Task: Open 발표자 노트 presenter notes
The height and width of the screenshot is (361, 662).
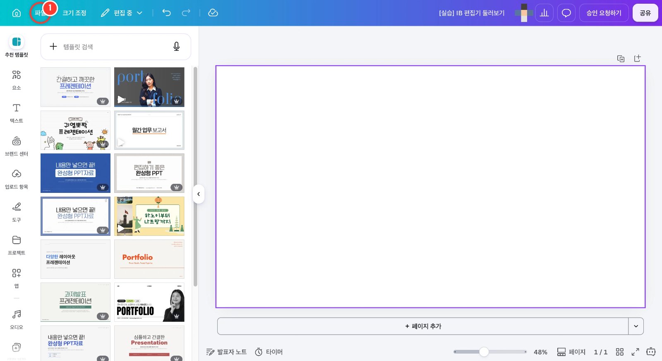Action: tap(226, 352)
